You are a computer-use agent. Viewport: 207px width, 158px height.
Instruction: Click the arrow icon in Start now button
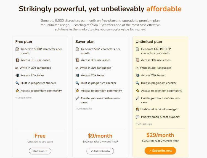click(x=46, y=151)
